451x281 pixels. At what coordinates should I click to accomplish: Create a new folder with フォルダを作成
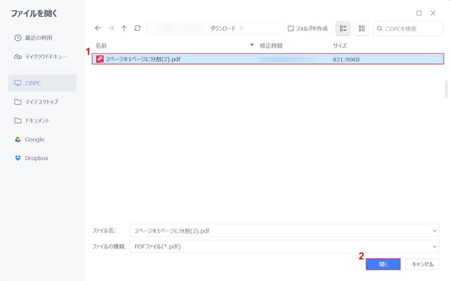[x=308, y=28]
